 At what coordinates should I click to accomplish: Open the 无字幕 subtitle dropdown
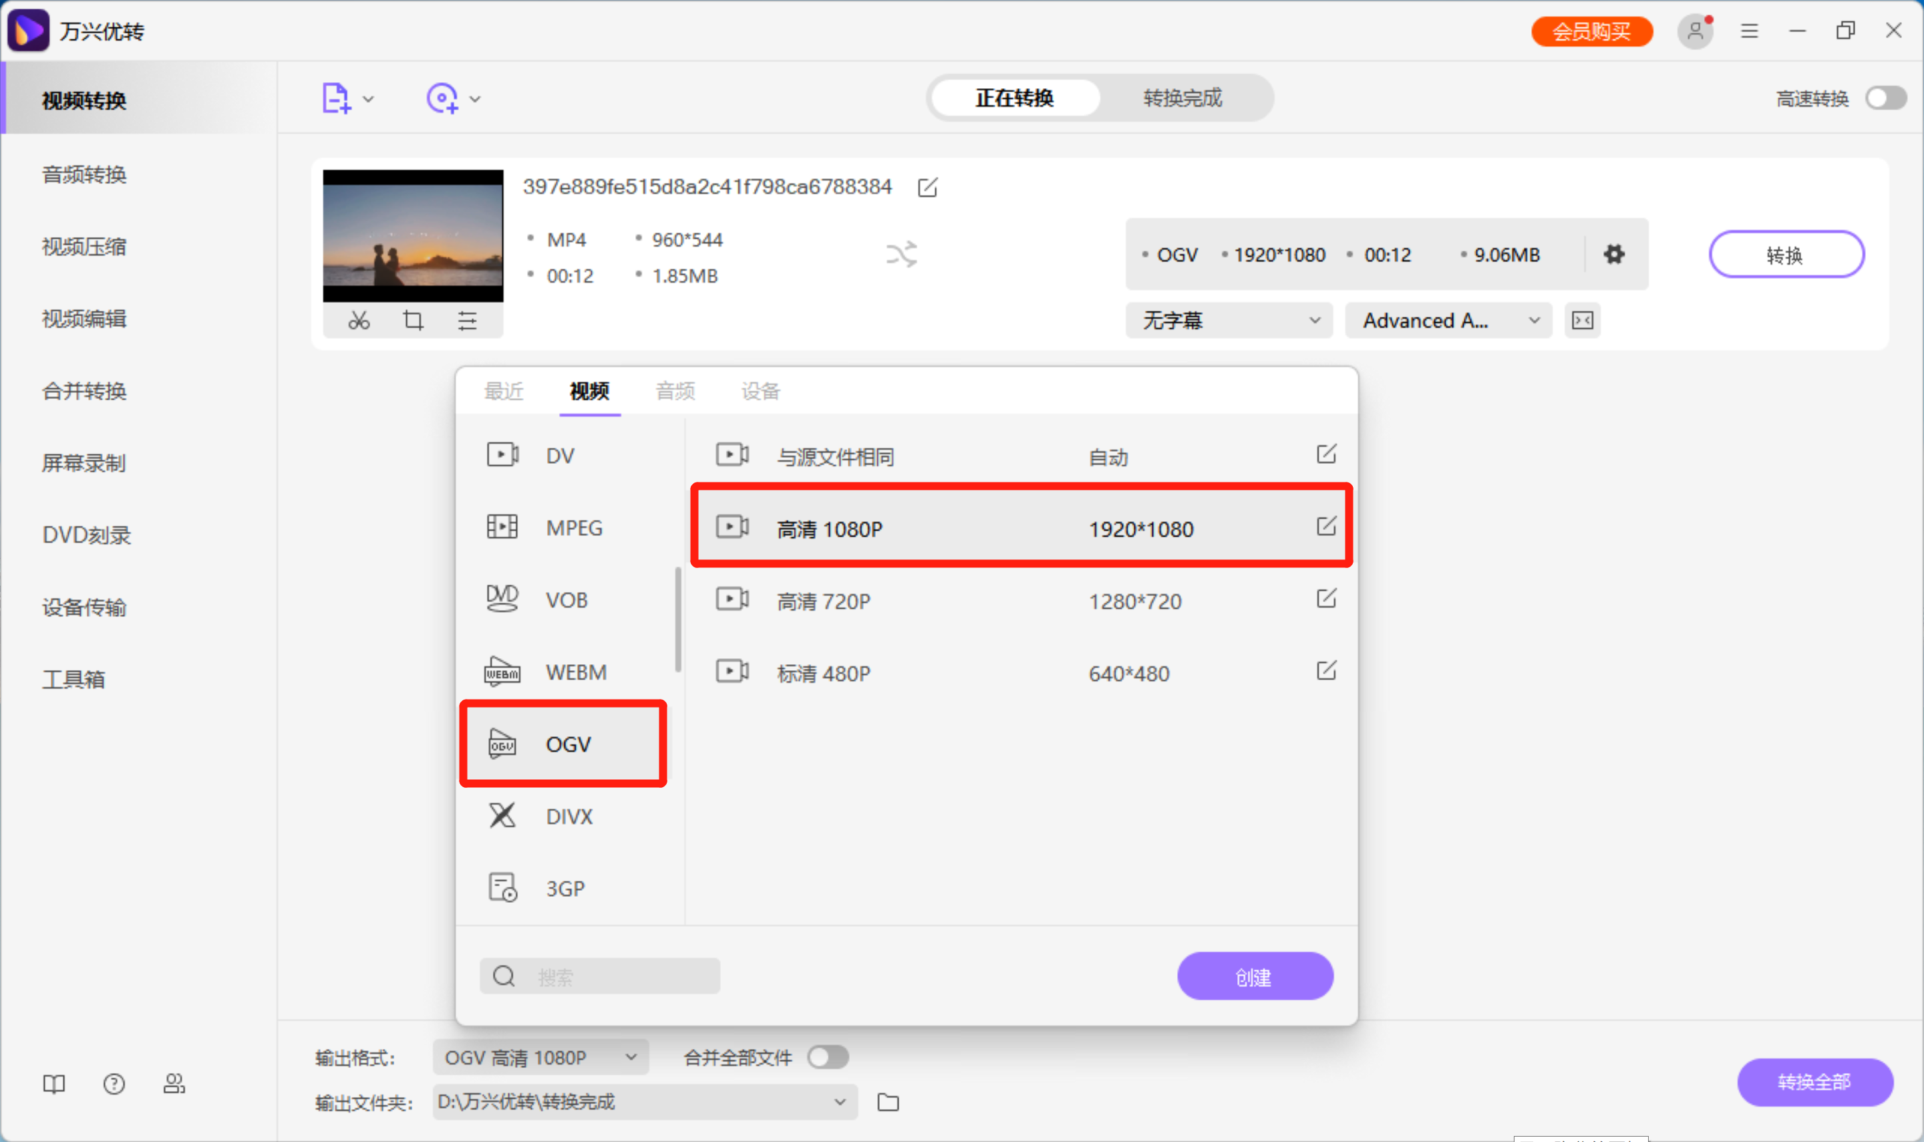tap(1228, 320)
